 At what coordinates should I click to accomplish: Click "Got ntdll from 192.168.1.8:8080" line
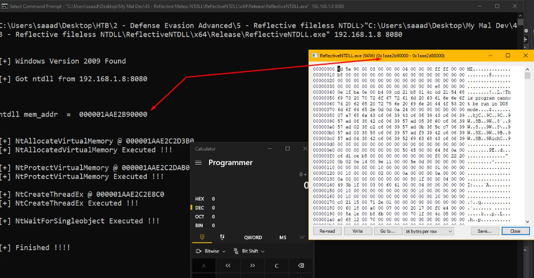(74, 79)
